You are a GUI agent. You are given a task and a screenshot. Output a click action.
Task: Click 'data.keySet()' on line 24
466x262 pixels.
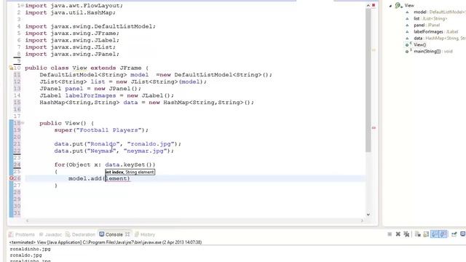point(130,164)
